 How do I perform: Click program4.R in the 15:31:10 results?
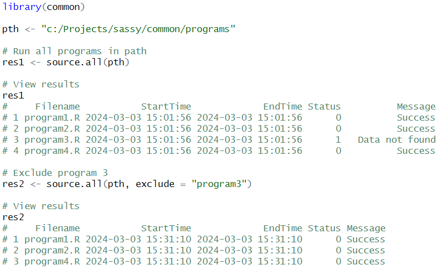(x=52, y=261)
